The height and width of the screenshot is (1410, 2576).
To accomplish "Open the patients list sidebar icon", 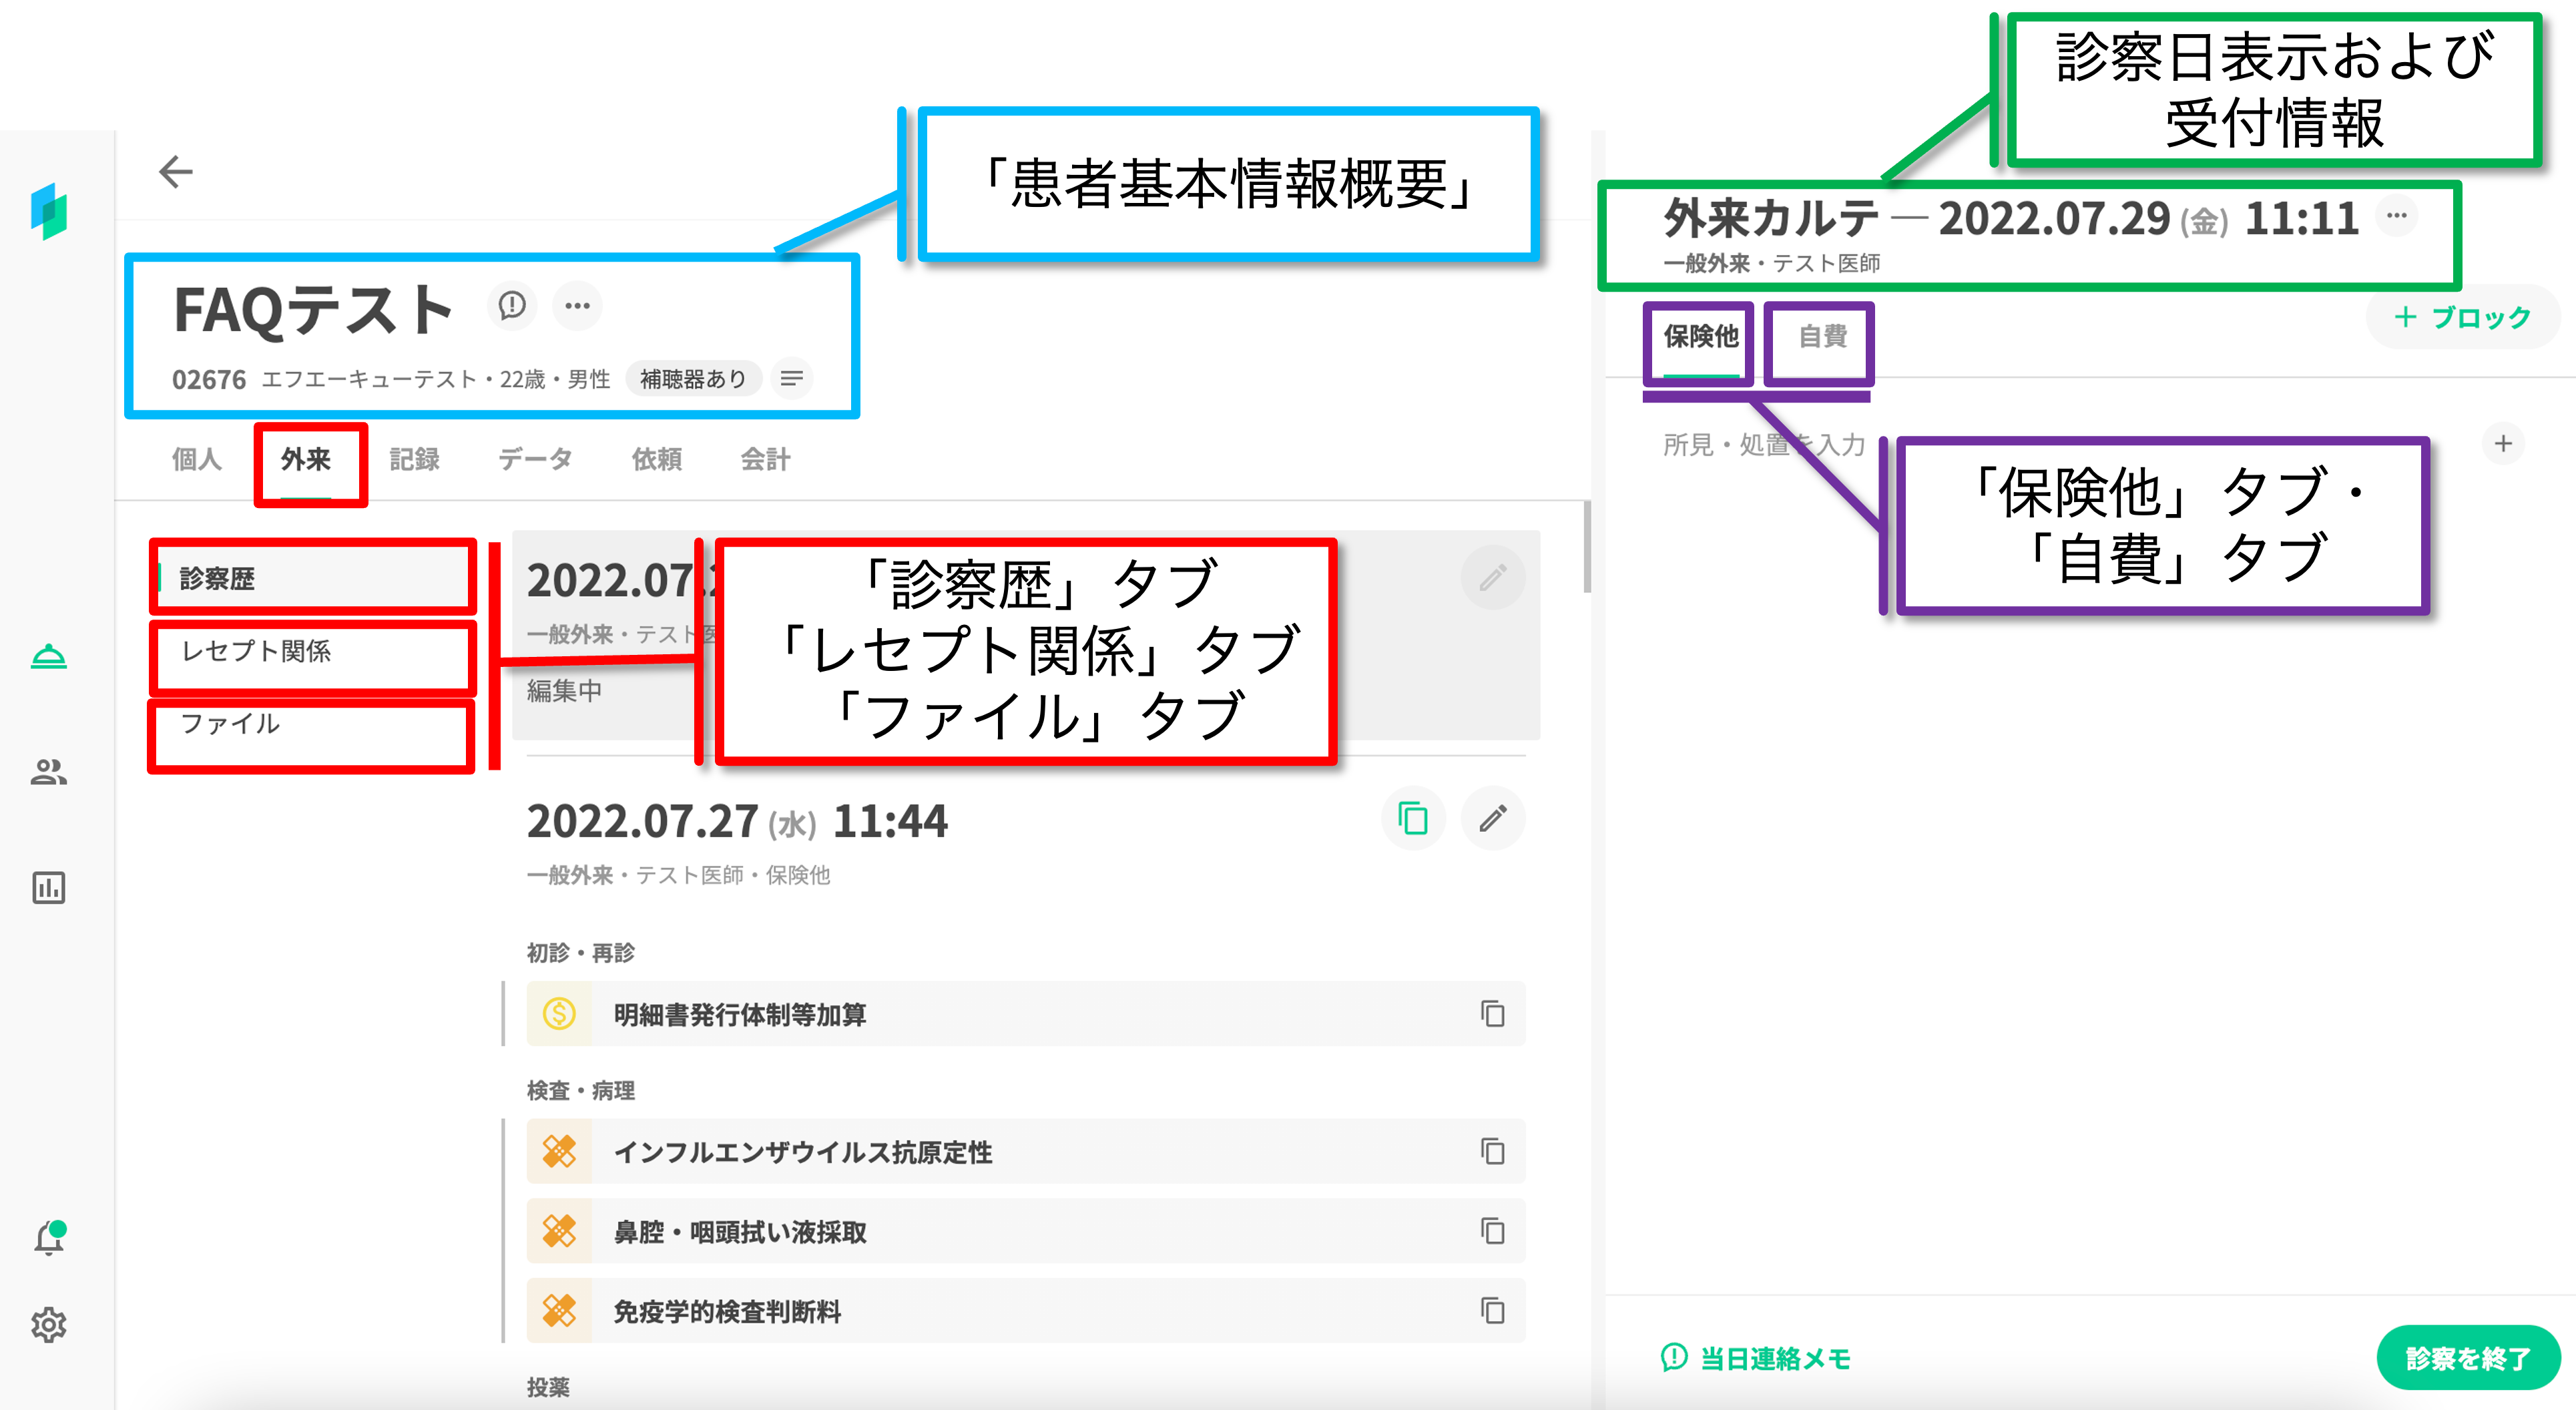I will coord(49,772).
